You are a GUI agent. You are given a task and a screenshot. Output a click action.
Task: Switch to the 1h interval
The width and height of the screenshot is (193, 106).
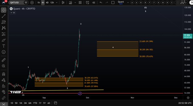(x=39, y=3)
